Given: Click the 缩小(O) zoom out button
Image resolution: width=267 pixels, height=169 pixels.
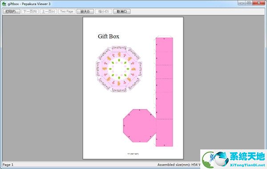Looking at the screenshot, I should coord(104,12).
